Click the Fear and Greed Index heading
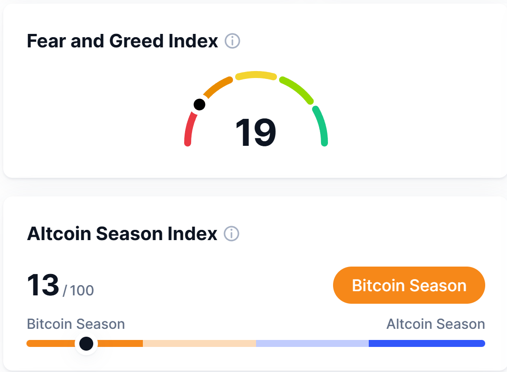The height and width of the screenshot is (372, 507). point(122,41)
